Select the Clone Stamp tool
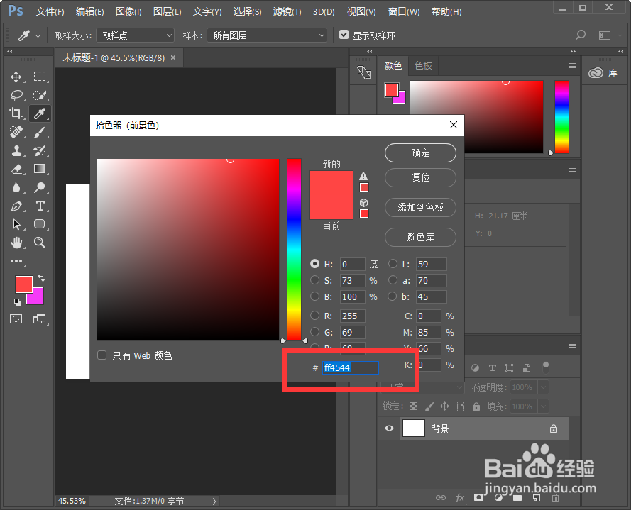Image resolution: width=631 pixels, height=510 pixels. 16,150
